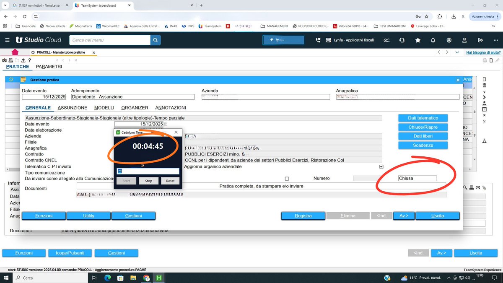
Task: Click Lynfa - Applicativi fiscali in the top bar
Action: click(350, 40)
